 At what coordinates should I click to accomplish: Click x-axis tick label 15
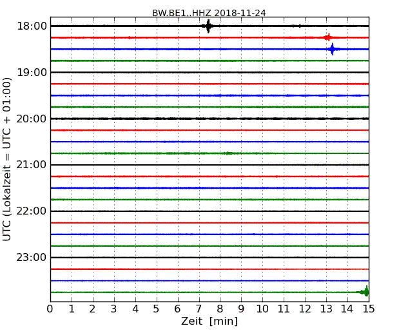369,309
